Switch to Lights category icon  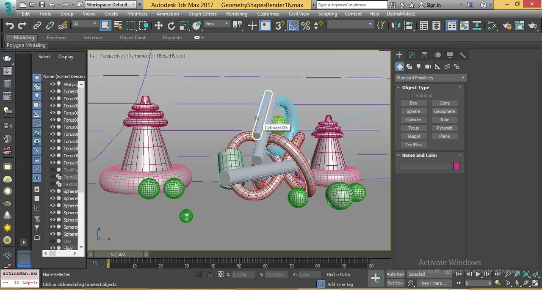(418, 67)
